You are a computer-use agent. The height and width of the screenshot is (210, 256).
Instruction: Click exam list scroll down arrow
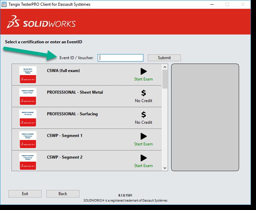pyautogui.click(x=165, y=168)
